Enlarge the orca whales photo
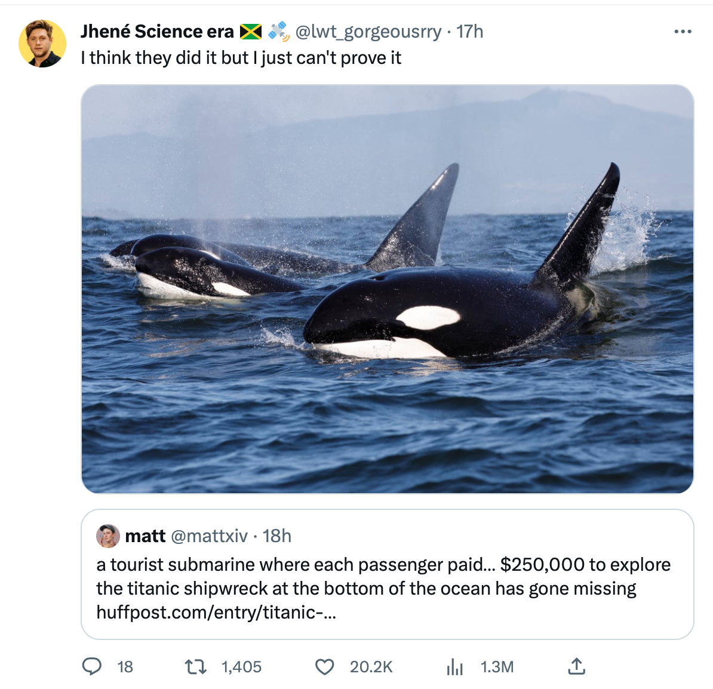Viewport: 713px width, 689px height. 387,289
